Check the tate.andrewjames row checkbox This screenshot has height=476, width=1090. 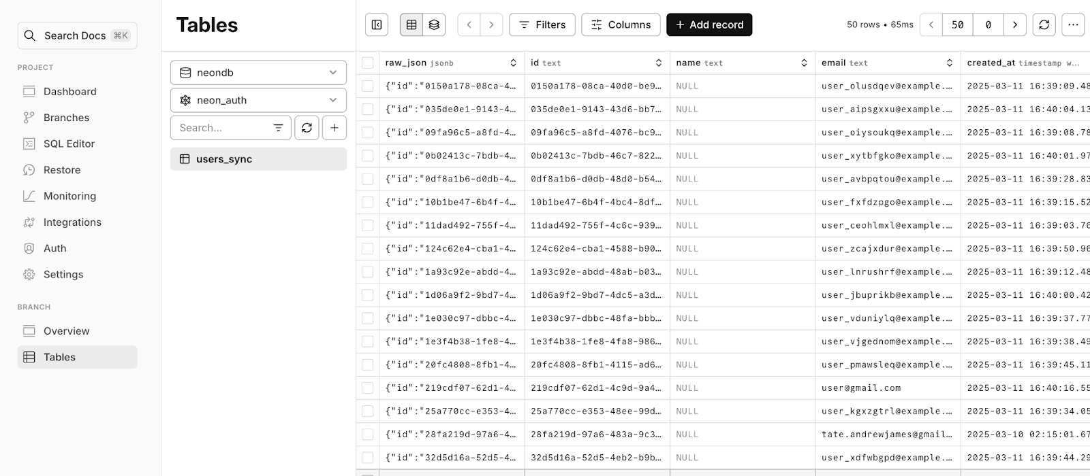368,434
